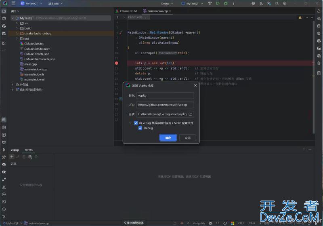Click the warnings indicator in editor corner
Image resolution: width=323 pixels, height=226 pixels.
[301, 17]
